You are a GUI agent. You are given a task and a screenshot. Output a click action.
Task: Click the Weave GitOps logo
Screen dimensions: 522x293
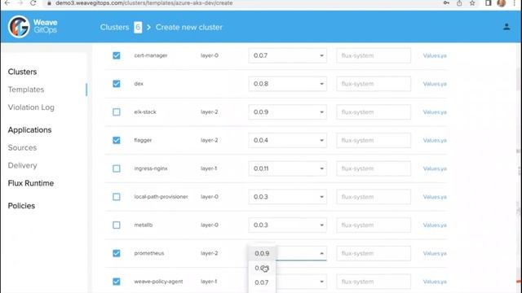pyautogui.click(x=33, y=27)
